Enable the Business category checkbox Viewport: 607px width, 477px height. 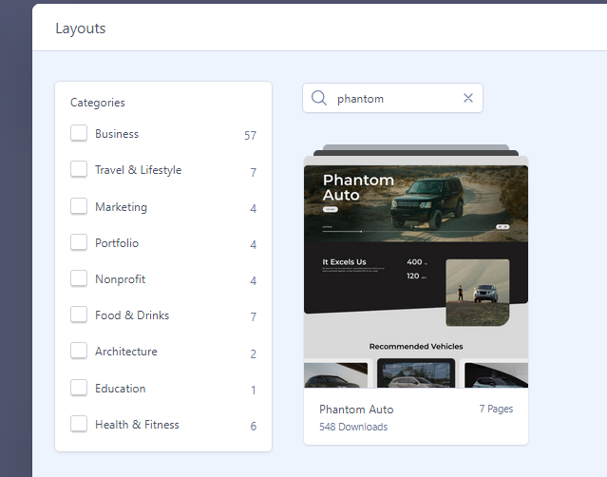tap(79, 134)
